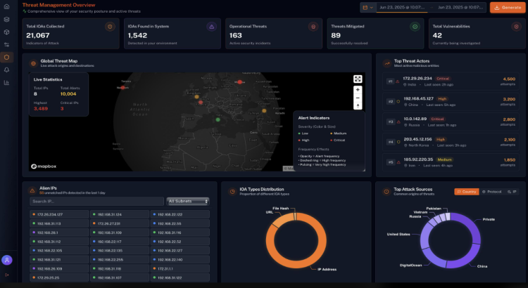Open the bell notifications icon in sidebar

(x=6, y=70)
